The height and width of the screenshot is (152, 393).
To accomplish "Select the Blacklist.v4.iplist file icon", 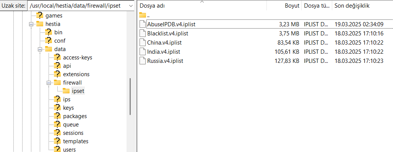I will click(142, 33).
